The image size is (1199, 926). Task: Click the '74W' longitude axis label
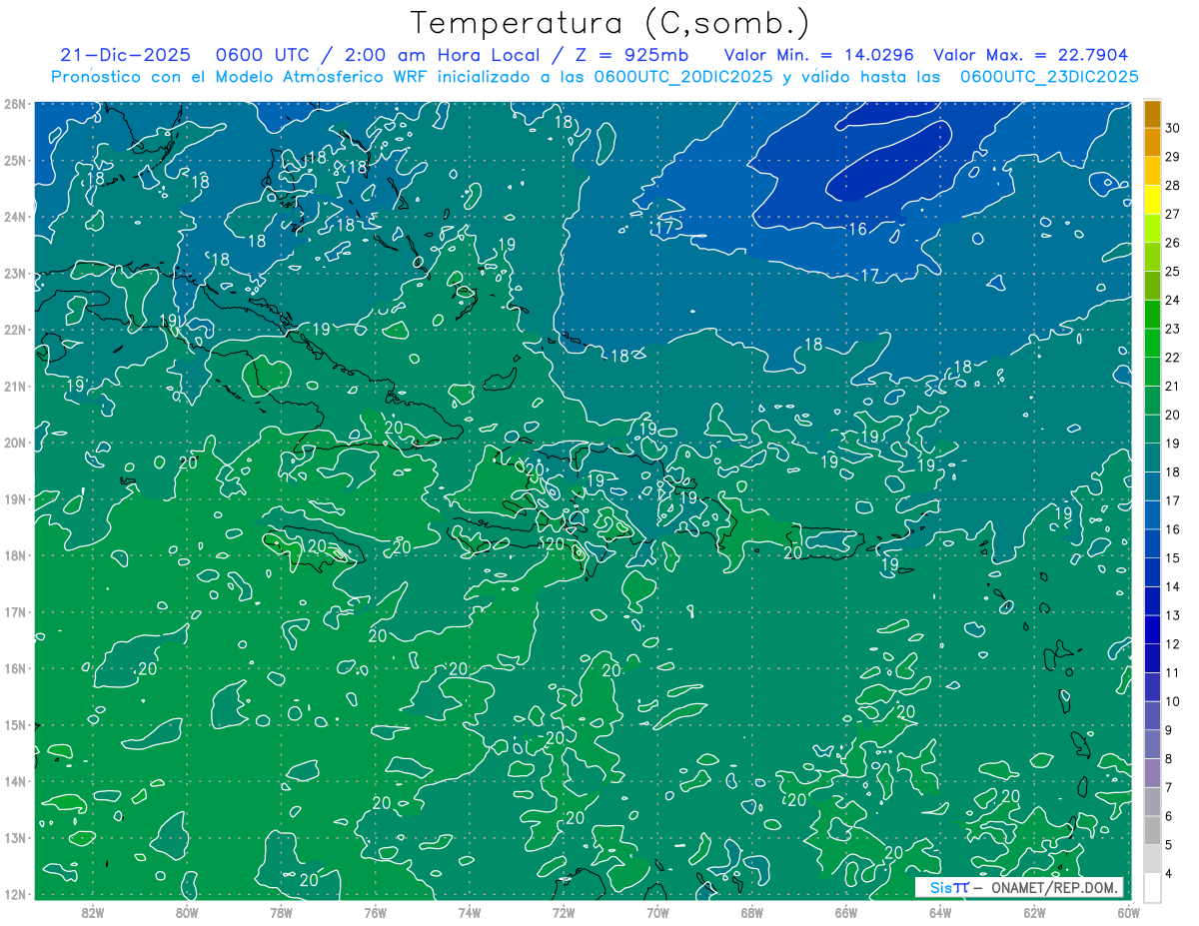(470, 912)
